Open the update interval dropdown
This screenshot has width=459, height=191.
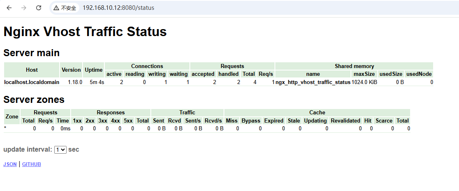click(60, 150)
